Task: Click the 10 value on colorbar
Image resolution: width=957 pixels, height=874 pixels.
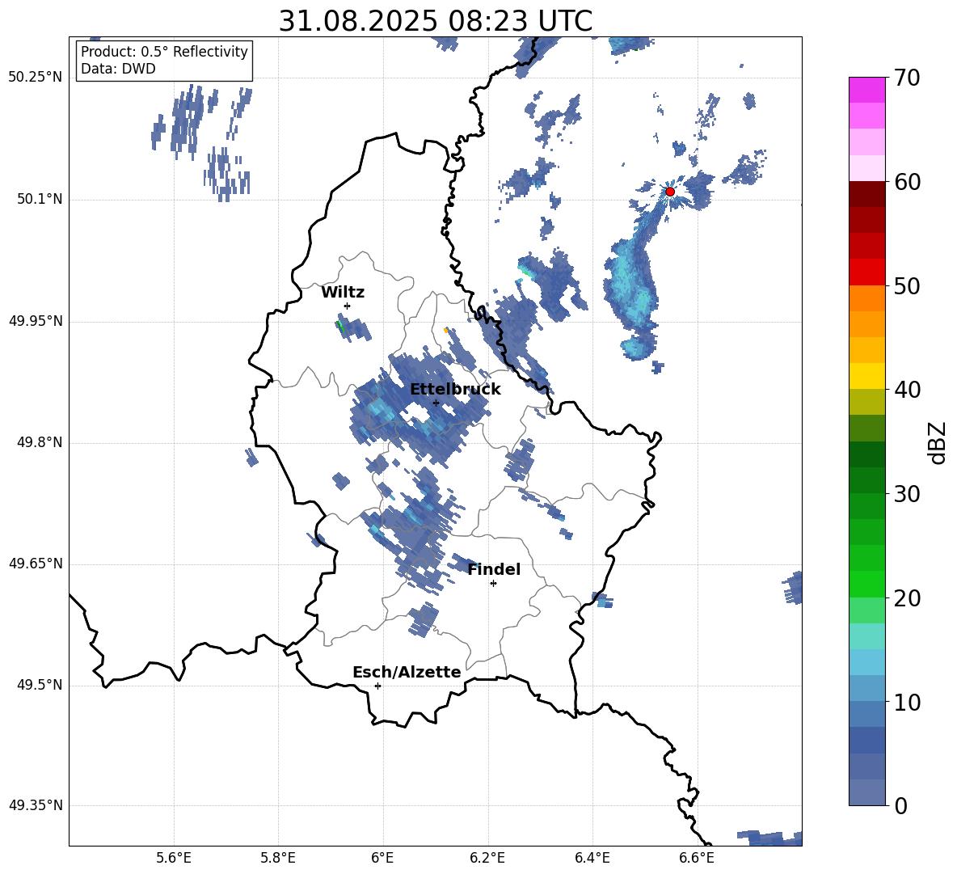Action: pyautogui.click(x=907, y=702)
